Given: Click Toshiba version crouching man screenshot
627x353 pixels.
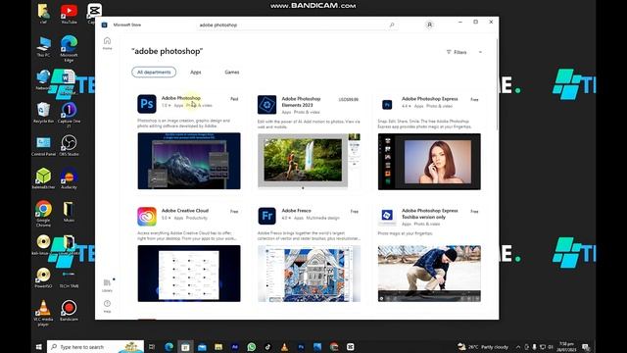Looking at the screenshot, I should point(429,274).
